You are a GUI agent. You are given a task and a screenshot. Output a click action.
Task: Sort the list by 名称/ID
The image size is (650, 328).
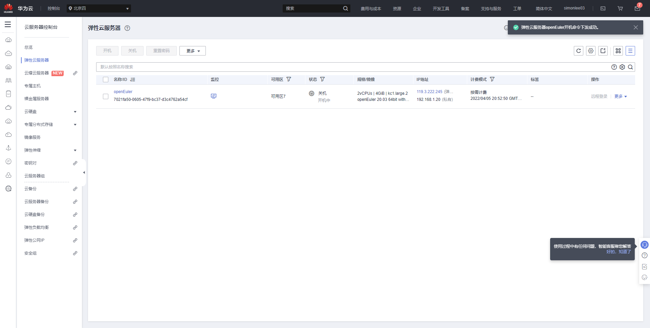(x=133, y=80)
